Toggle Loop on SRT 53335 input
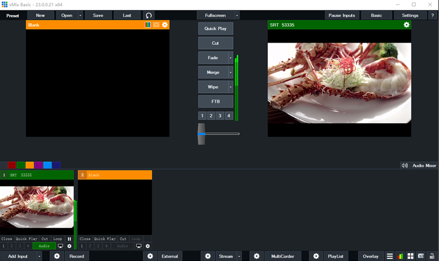439x261 pixels. 58,239
